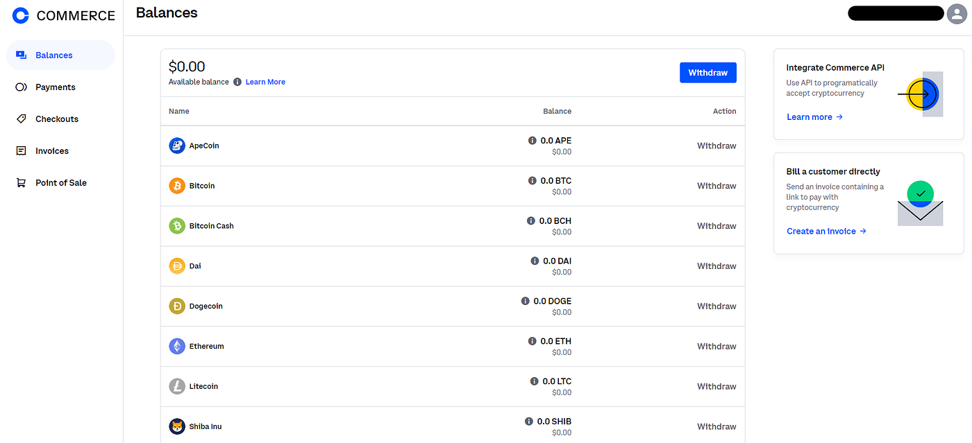
Task: Click info icon beside 0.0 BTC
Action: point(533,181)
